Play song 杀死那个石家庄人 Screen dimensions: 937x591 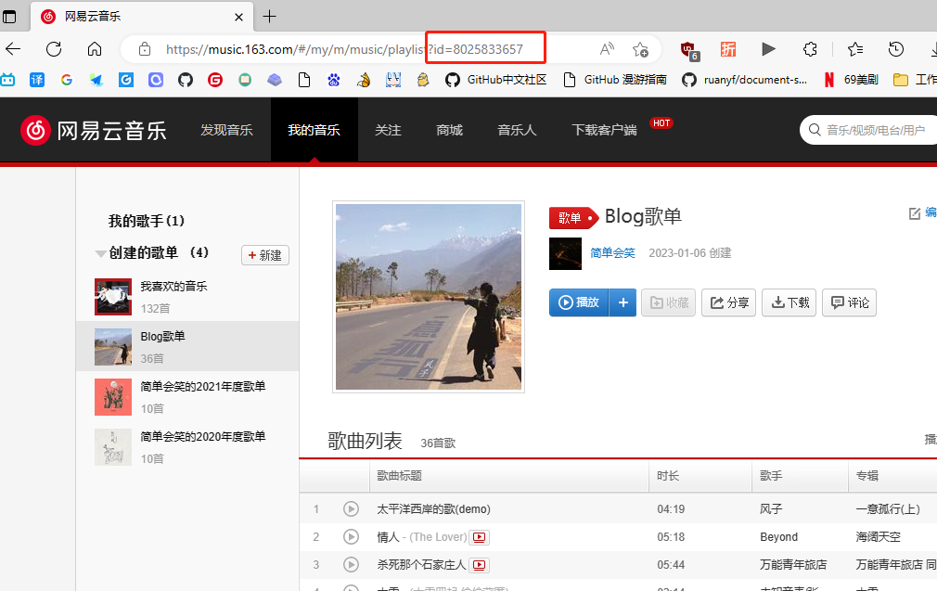tap(351, 564)
